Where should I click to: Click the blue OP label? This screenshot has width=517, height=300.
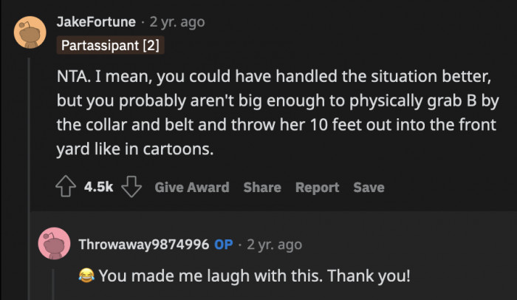[x=223, y=244]
